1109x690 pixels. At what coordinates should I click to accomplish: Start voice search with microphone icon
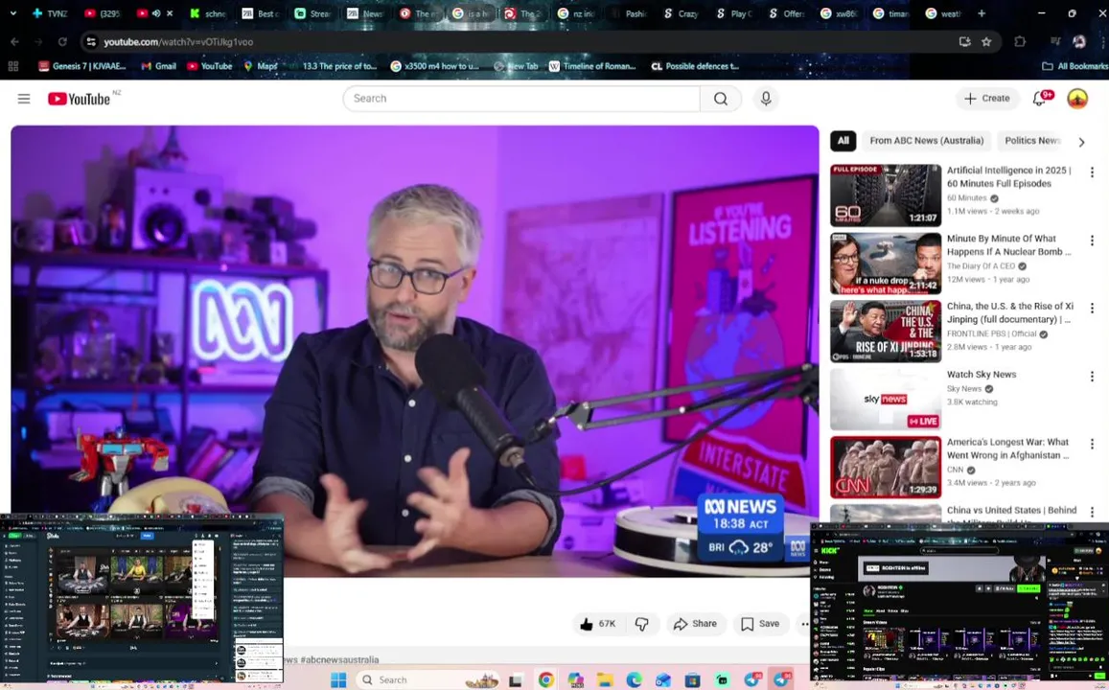pos(766,99)
